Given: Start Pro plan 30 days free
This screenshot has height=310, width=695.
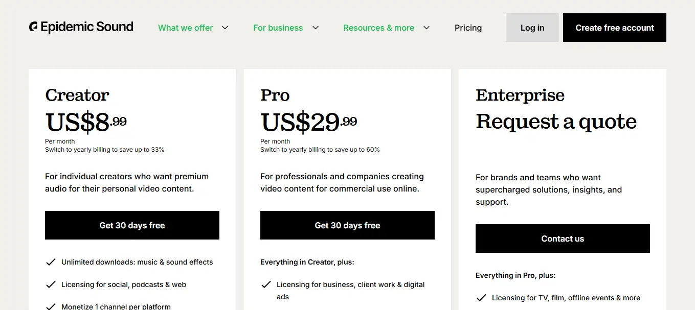Looking at the screenshot, I should (347, 225).
